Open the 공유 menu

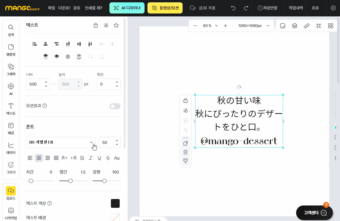click(x=77, y=8)
